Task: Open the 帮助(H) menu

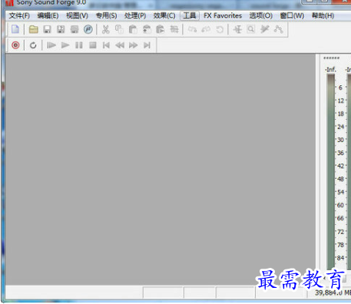Action: pyautogui.click(x=323, y=16)
